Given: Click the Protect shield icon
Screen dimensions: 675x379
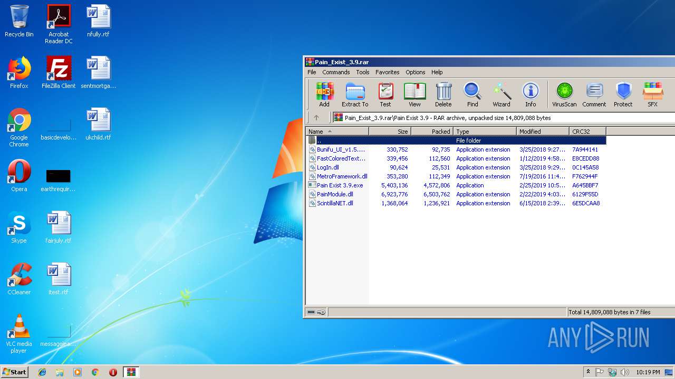Looking at the screenshot, I should (623, 95).
